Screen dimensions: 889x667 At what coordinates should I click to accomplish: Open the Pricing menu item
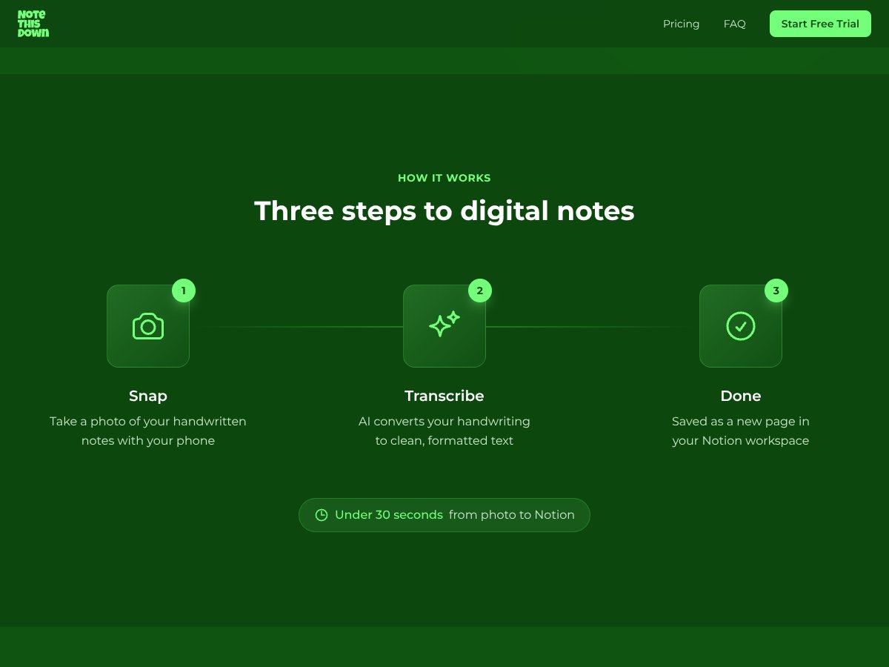(681, 24)
